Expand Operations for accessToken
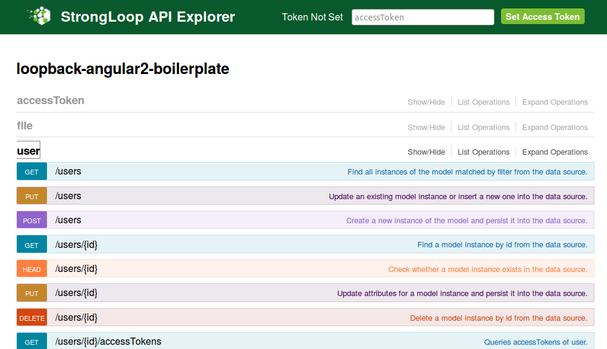The height and width of the screenshot is (349, 607). tap(555, 102)
